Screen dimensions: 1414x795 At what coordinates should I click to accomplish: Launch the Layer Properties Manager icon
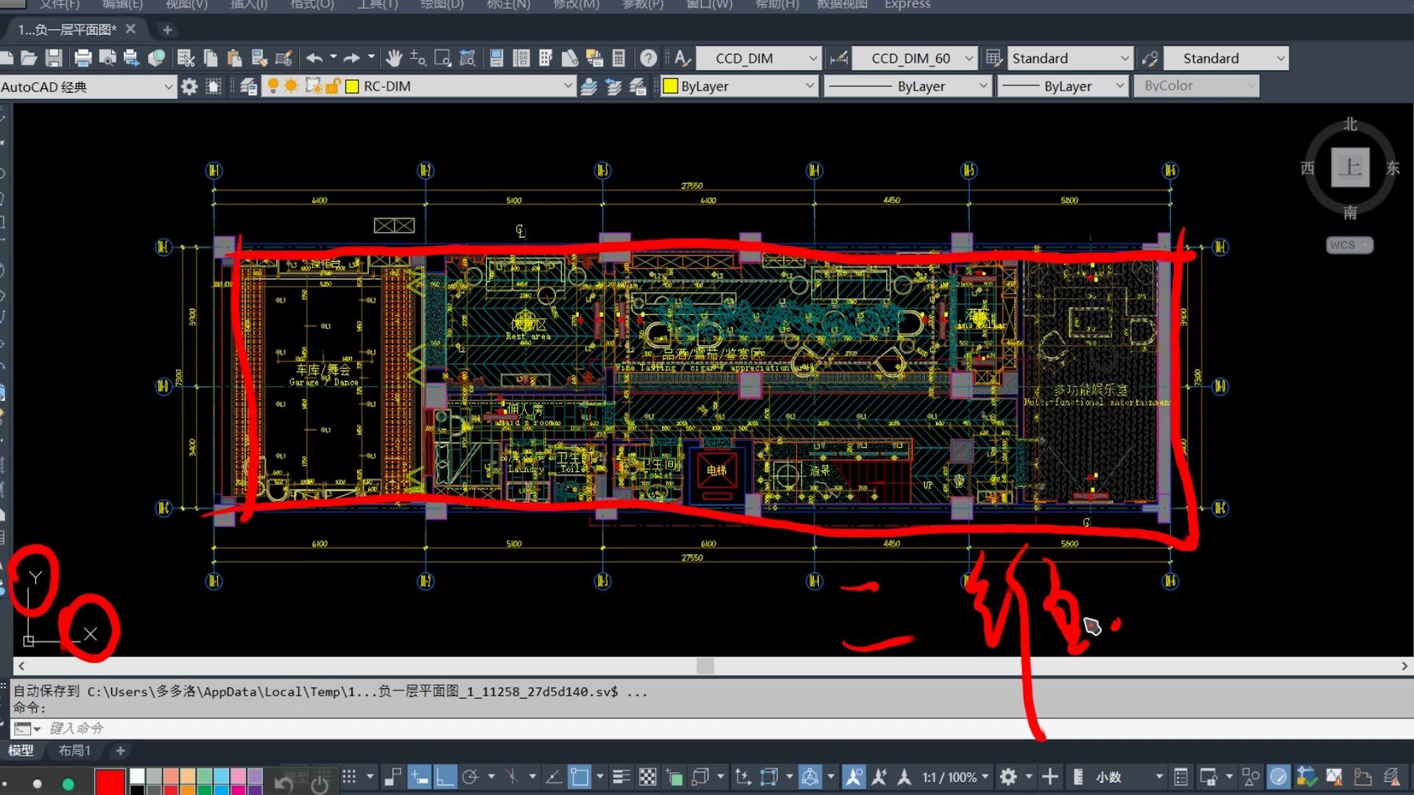(x=247, y=85)
